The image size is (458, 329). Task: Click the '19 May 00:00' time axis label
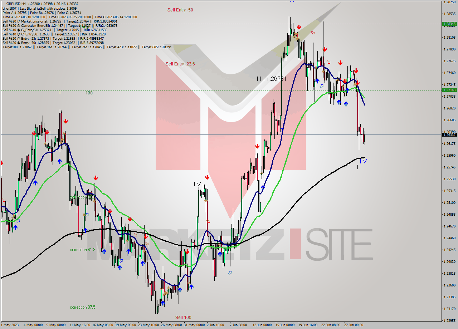pyautogui.click(x=126, y=325)
